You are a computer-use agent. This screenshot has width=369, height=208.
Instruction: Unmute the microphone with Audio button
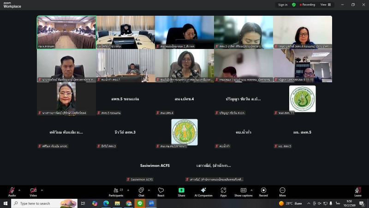coord(12,192)
